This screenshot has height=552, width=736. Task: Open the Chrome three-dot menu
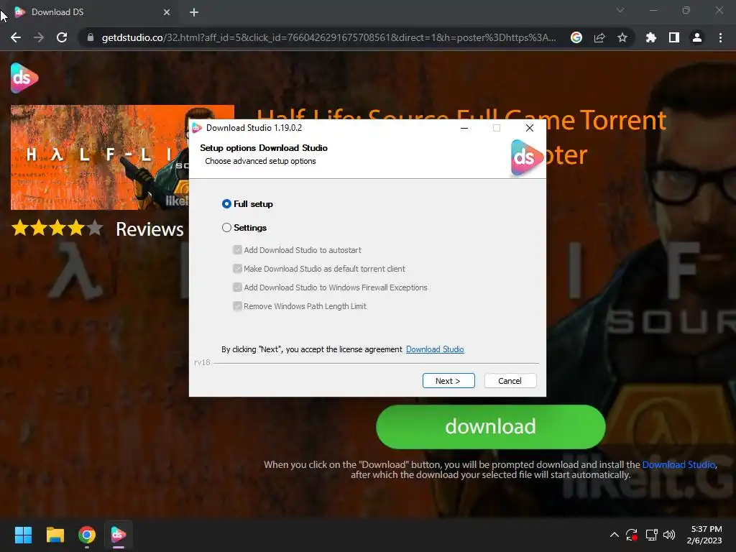(x=720, y=37)
